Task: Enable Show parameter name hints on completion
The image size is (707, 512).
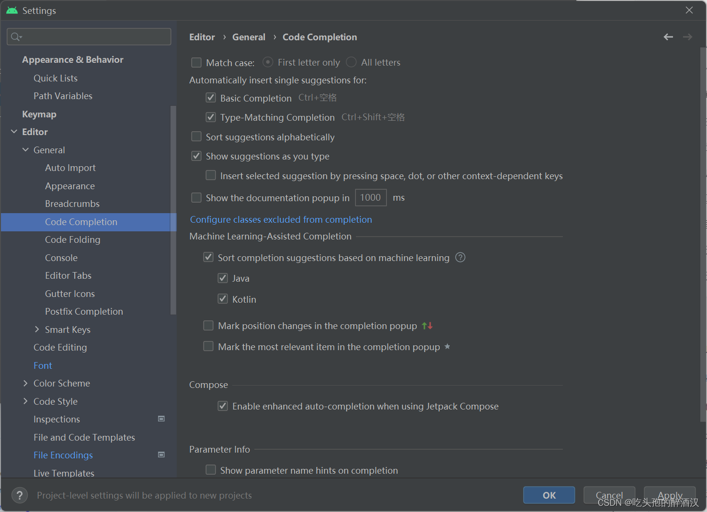Action: pyautogui.click(x=210, y=470)
